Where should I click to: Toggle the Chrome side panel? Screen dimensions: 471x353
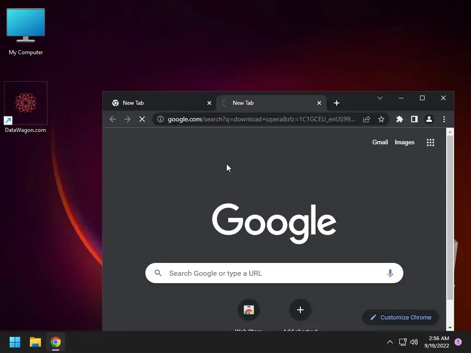(414, 119)
